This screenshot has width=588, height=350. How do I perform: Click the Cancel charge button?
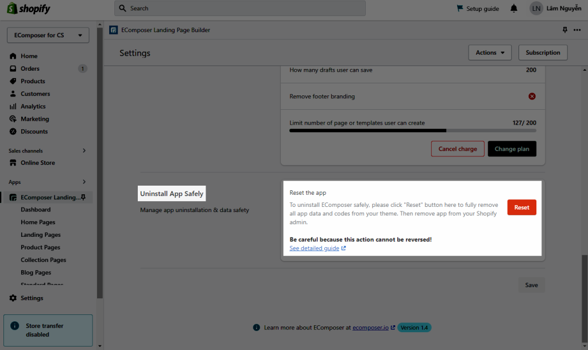[x=458, y=149]
